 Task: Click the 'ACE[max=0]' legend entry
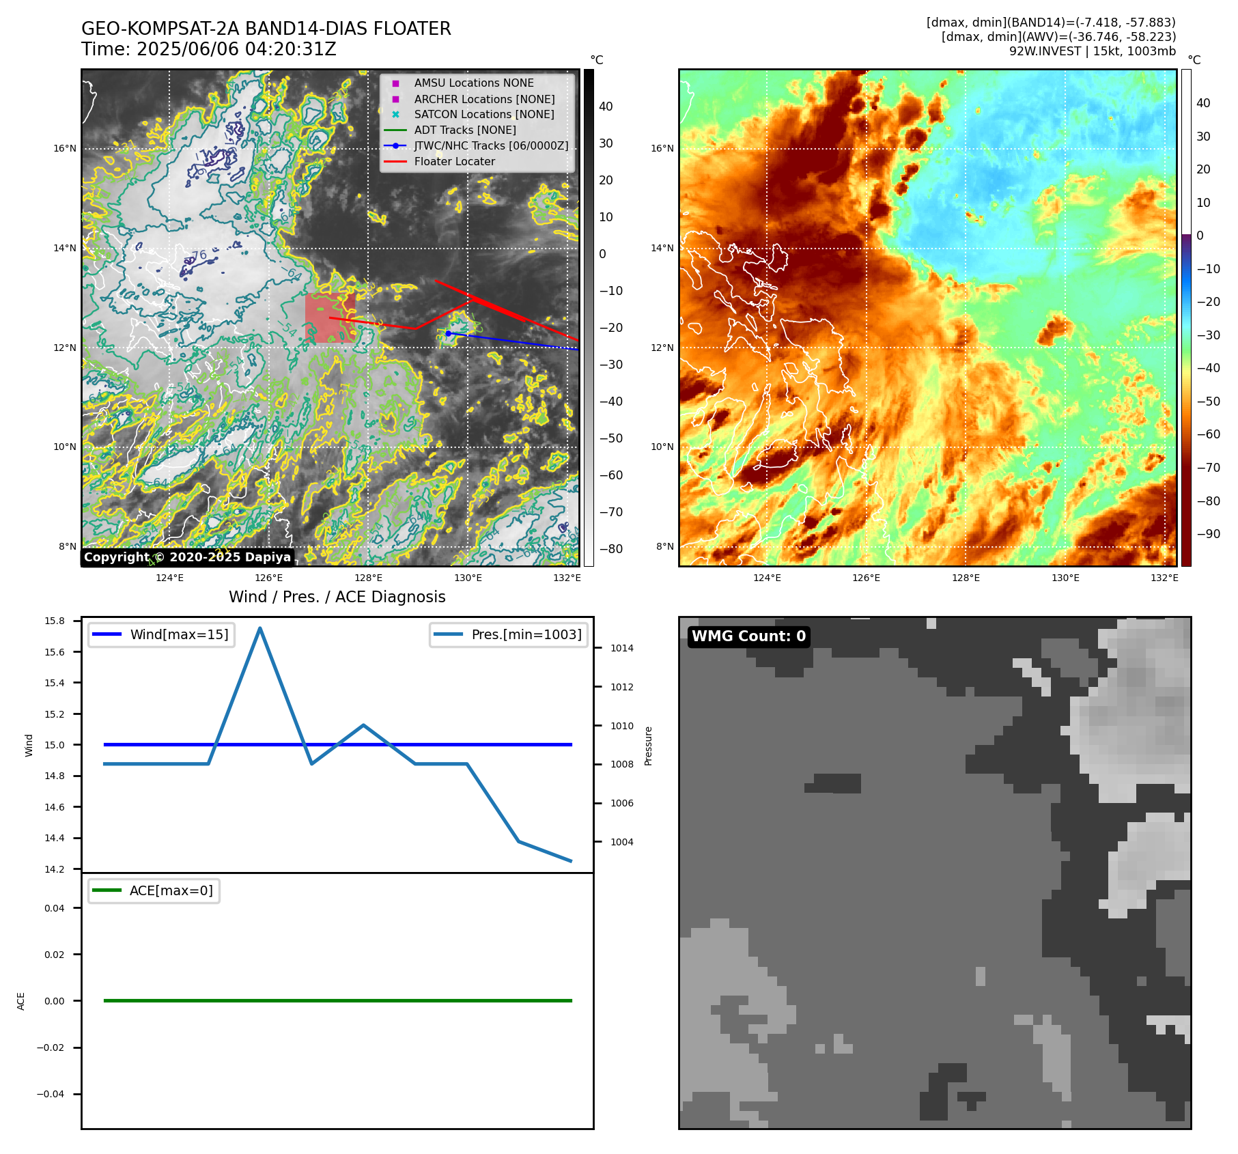click(x=154, y=890)
